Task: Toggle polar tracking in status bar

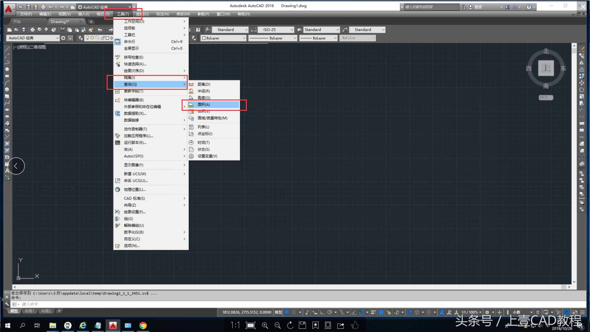Action: 330,312
